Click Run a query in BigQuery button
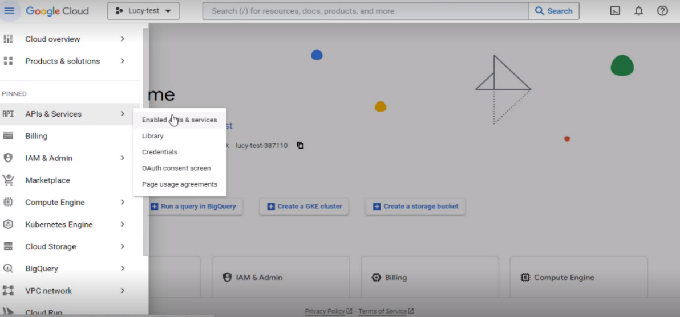 [195, 206]
